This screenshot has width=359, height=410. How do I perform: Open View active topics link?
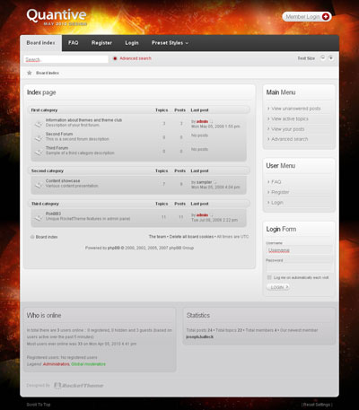tap(290, 118)
